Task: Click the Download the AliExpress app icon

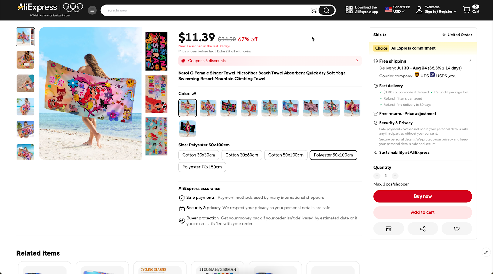Action: coord(349,9)
